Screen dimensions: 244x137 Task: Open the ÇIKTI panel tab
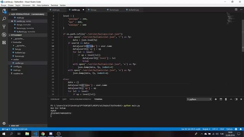click(x=64, y=99)
